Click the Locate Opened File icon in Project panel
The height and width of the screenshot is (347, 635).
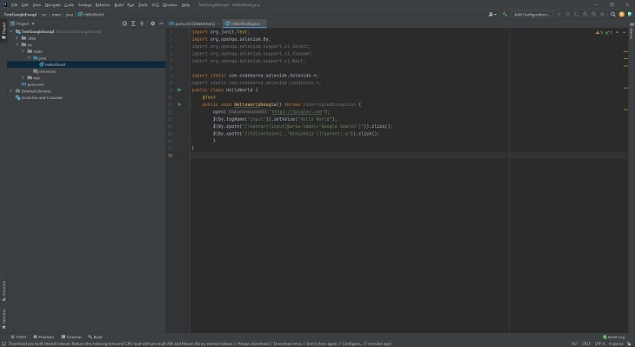pos(124,23)
